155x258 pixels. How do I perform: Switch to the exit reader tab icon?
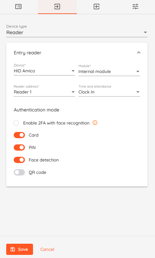[96, 7]
